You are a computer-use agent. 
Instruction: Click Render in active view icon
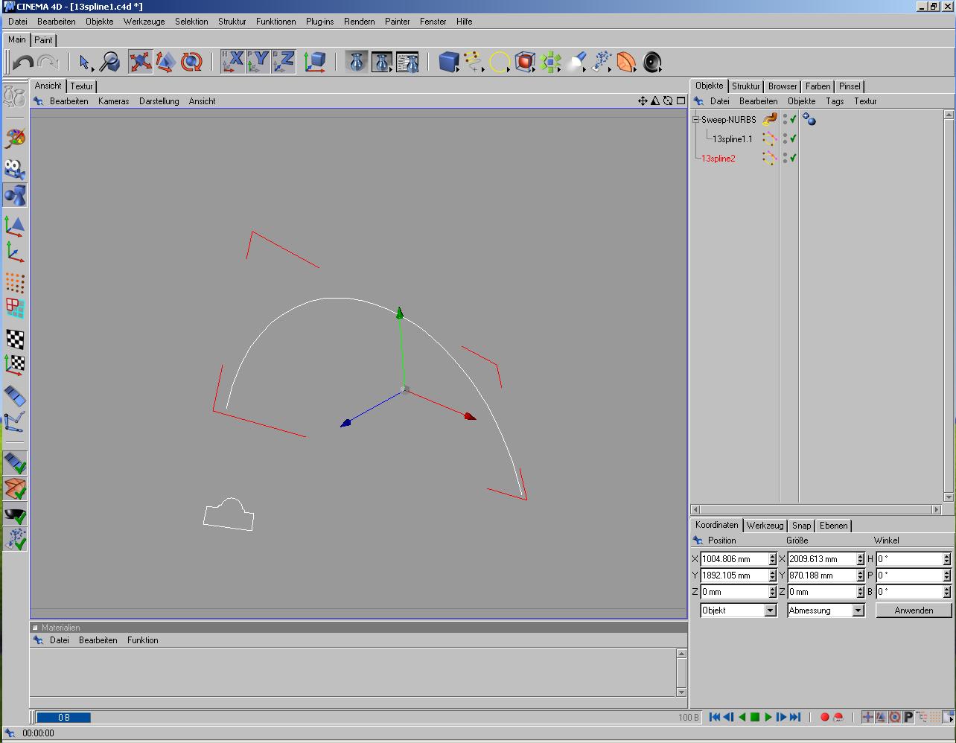pos(357,62)
